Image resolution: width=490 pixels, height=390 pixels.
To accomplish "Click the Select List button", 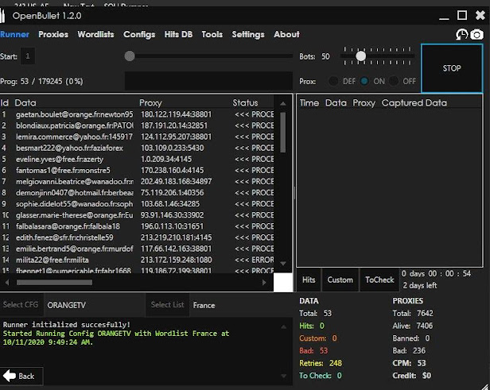I will [168, 304].
